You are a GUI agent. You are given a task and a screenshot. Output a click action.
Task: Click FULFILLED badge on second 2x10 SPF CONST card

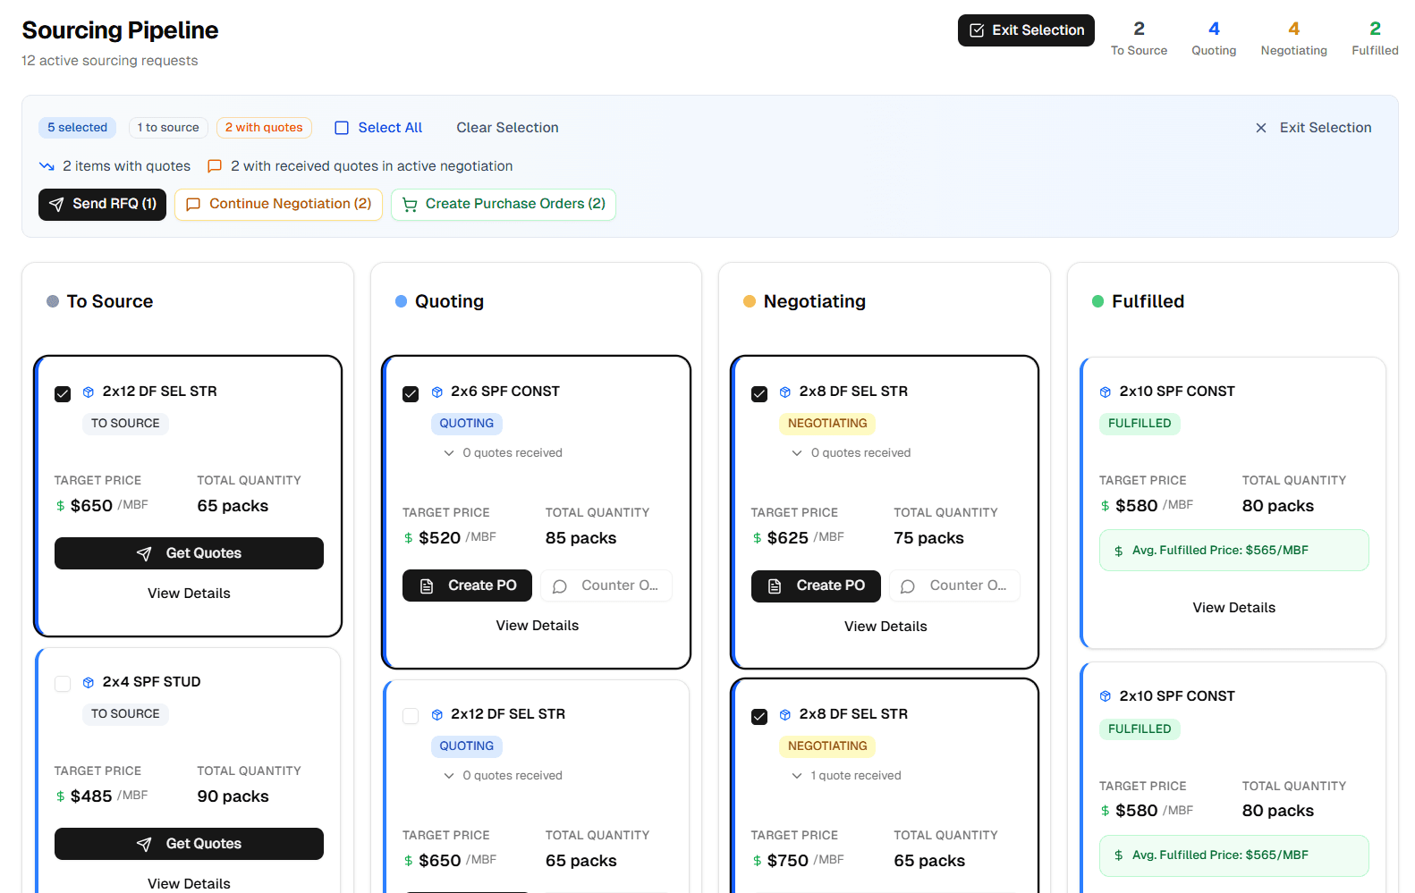click(x=1140, y=729)
